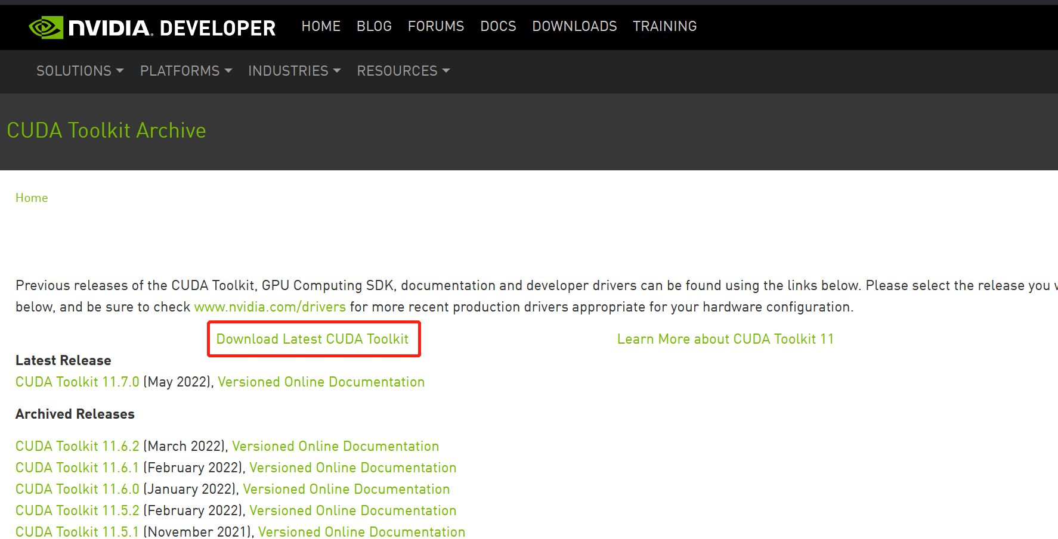Open CUDA Toolkit 11.7.0 release link
The height and width of the screenshot is (539, 1058).
click(x=78, y=382)
